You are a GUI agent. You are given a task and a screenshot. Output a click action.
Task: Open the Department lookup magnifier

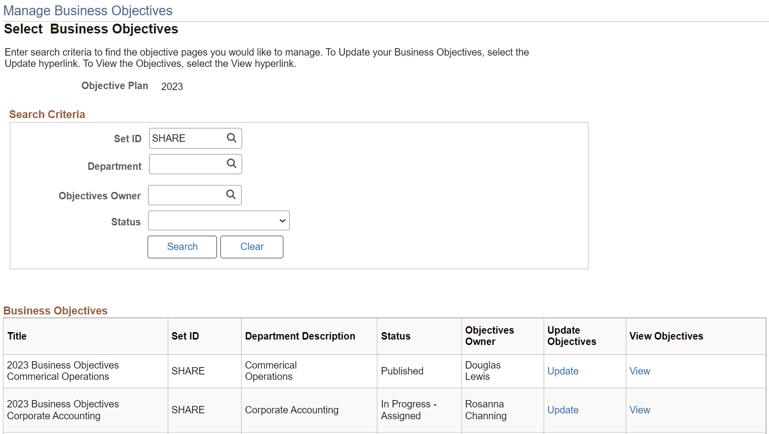(x=231, y=164)
